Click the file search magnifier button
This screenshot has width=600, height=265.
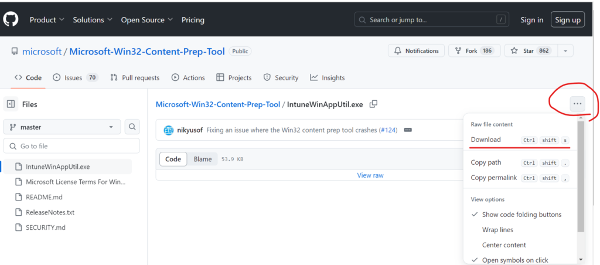click(132, 127)
